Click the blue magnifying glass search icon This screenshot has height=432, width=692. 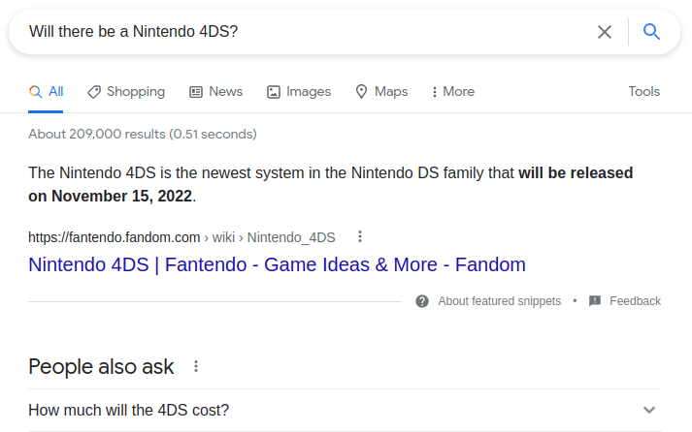tap(651, 32)
